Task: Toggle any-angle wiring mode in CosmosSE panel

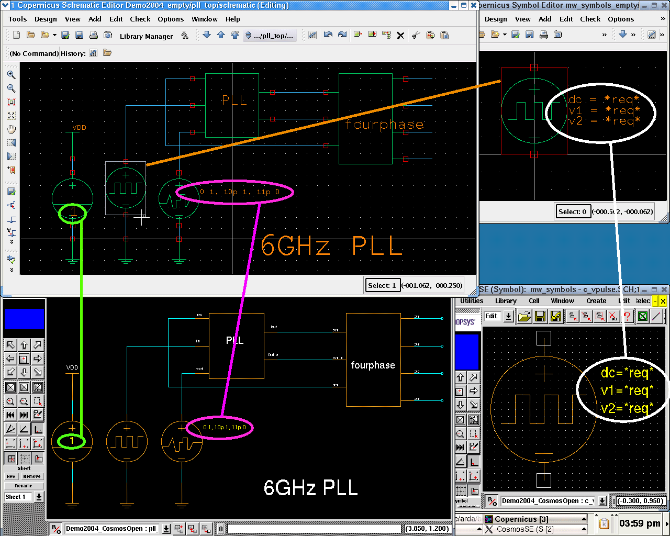Action: (10, 429)
